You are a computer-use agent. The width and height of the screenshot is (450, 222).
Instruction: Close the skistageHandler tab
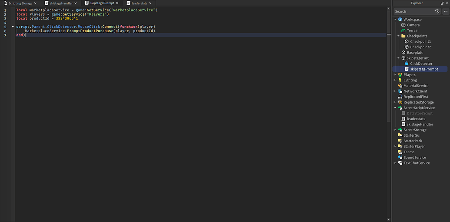[76, 3]
